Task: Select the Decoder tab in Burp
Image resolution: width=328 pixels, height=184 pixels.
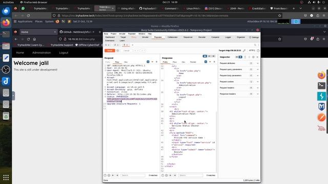Action: [202, 37]
